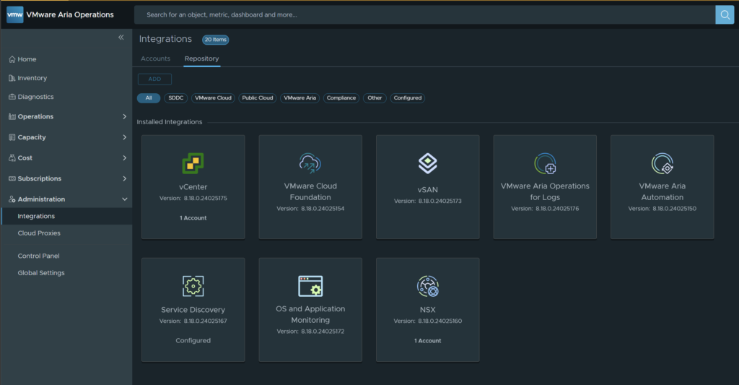The height and width of the screenshot is (385, 739).
Task: Click the Aria Operations for Logs icon
Action: [x=546, y=164]
